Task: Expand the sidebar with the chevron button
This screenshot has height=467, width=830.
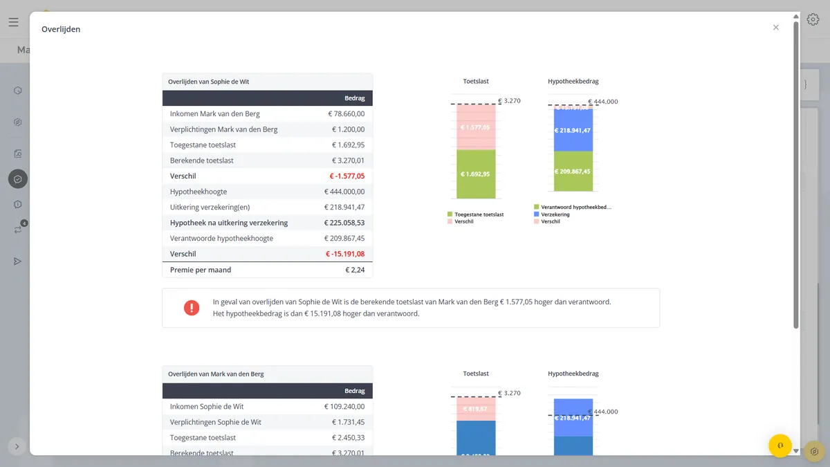Action: pos(17,446)
